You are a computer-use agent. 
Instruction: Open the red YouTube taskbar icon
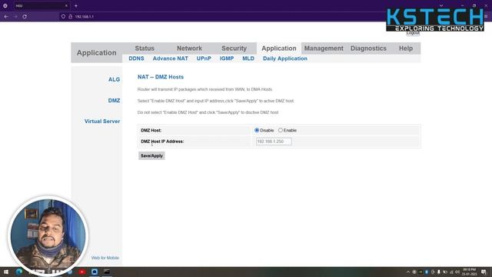click(x=82, y=272)
